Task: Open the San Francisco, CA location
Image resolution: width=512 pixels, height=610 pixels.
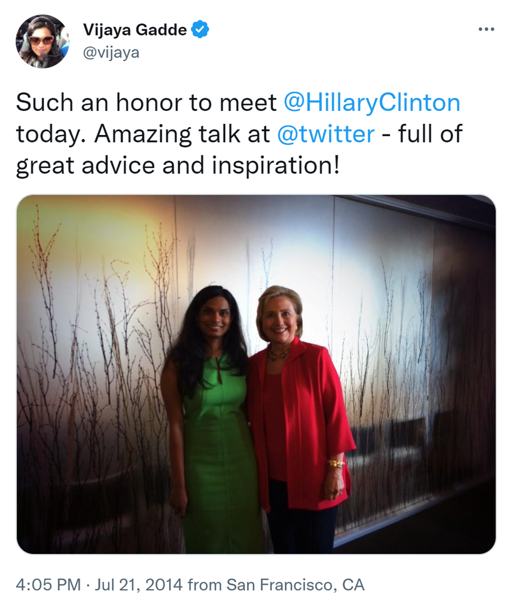Action: [295, 585]
